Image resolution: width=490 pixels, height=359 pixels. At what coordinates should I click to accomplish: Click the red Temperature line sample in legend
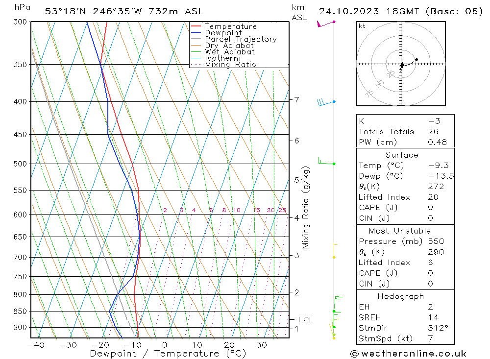pos(196,26)
